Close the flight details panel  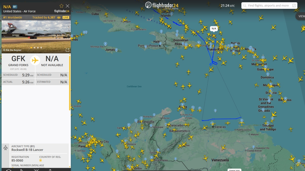(67, 6)
